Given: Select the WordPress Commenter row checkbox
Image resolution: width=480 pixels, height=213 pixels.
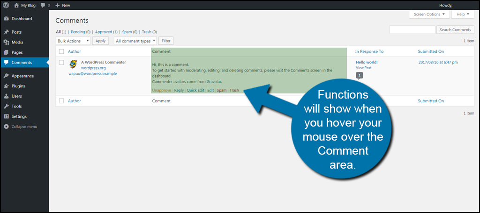Looking at the screenshot, I should click(61, 62).
